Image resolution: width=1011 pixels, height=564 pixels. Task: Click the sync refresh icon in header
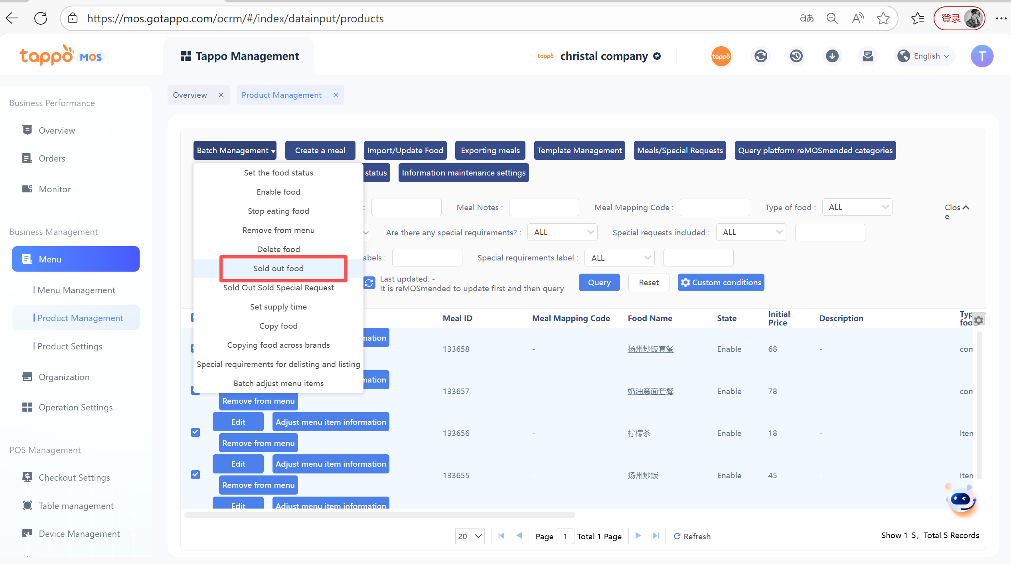[760, 56]
